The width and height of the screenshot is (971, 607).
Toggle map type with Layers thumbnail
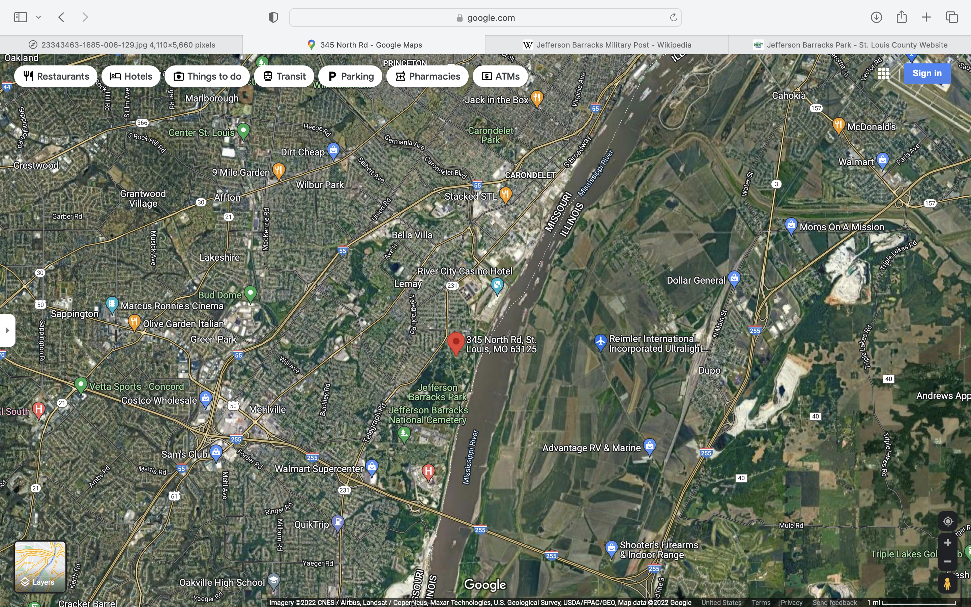pyautogui.click(x=40, y=567)
